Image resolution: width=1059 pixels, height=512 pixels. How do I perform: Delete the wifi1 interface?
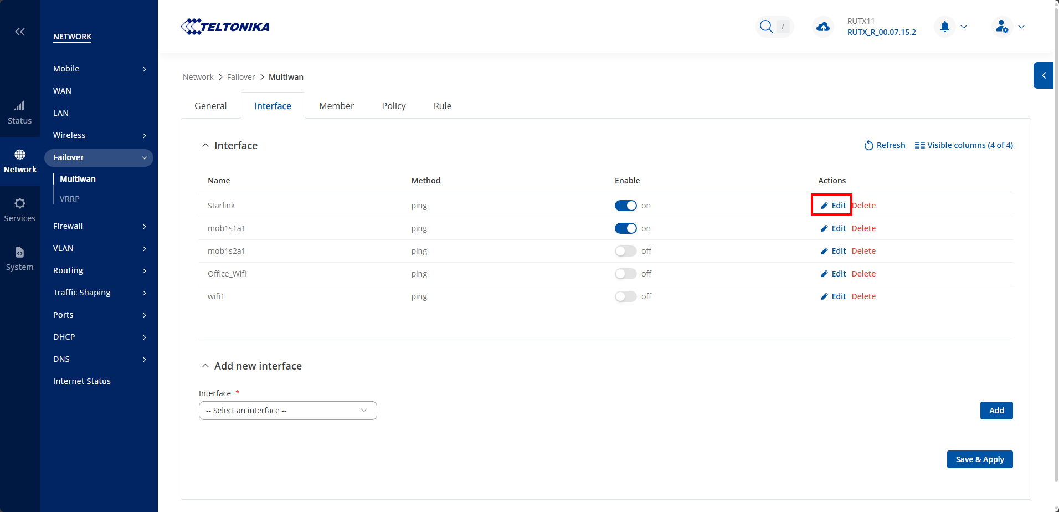click(863, 296)
